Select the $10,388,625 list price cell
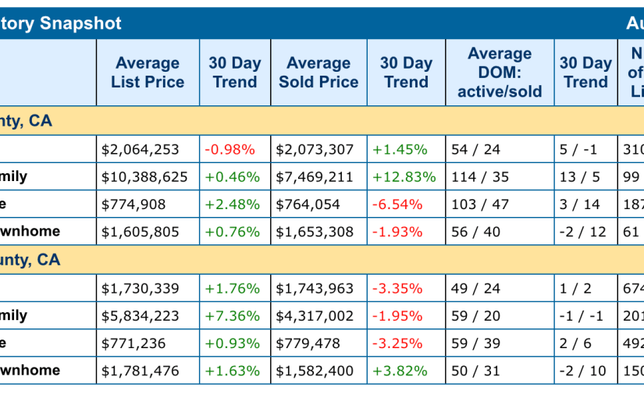Screen dimensions: 644x398 [144, 176]
